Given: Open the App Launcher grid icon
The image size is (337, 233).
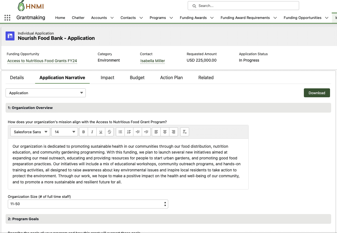Looking at the screenshot, I should (x=8, y=18).
